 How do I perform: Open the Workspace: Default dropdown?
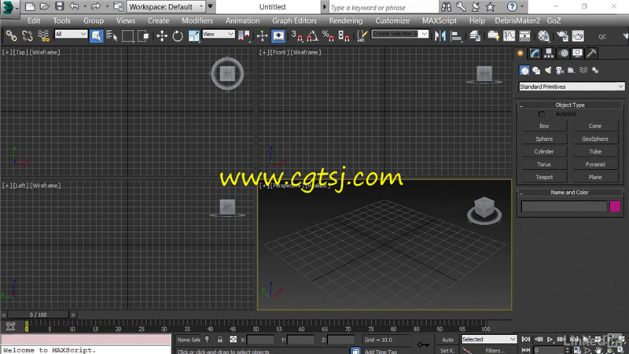click(167, 7)
